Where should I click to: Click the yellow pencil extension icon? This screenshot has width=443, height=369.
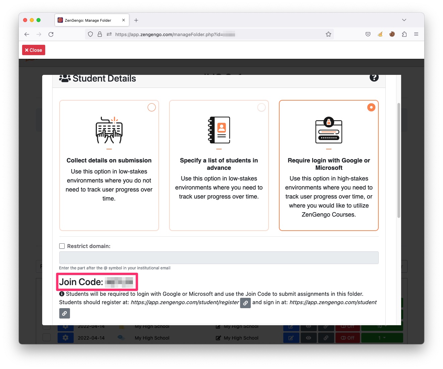click(380, 34)
